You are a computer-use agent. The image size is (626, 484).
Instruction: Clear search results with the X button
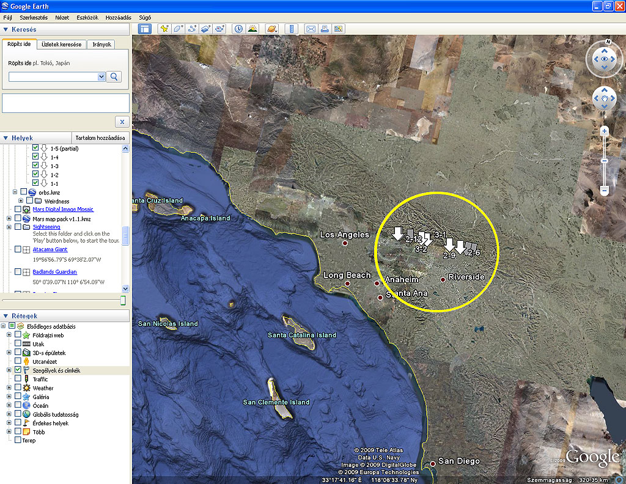click(122, 122)
